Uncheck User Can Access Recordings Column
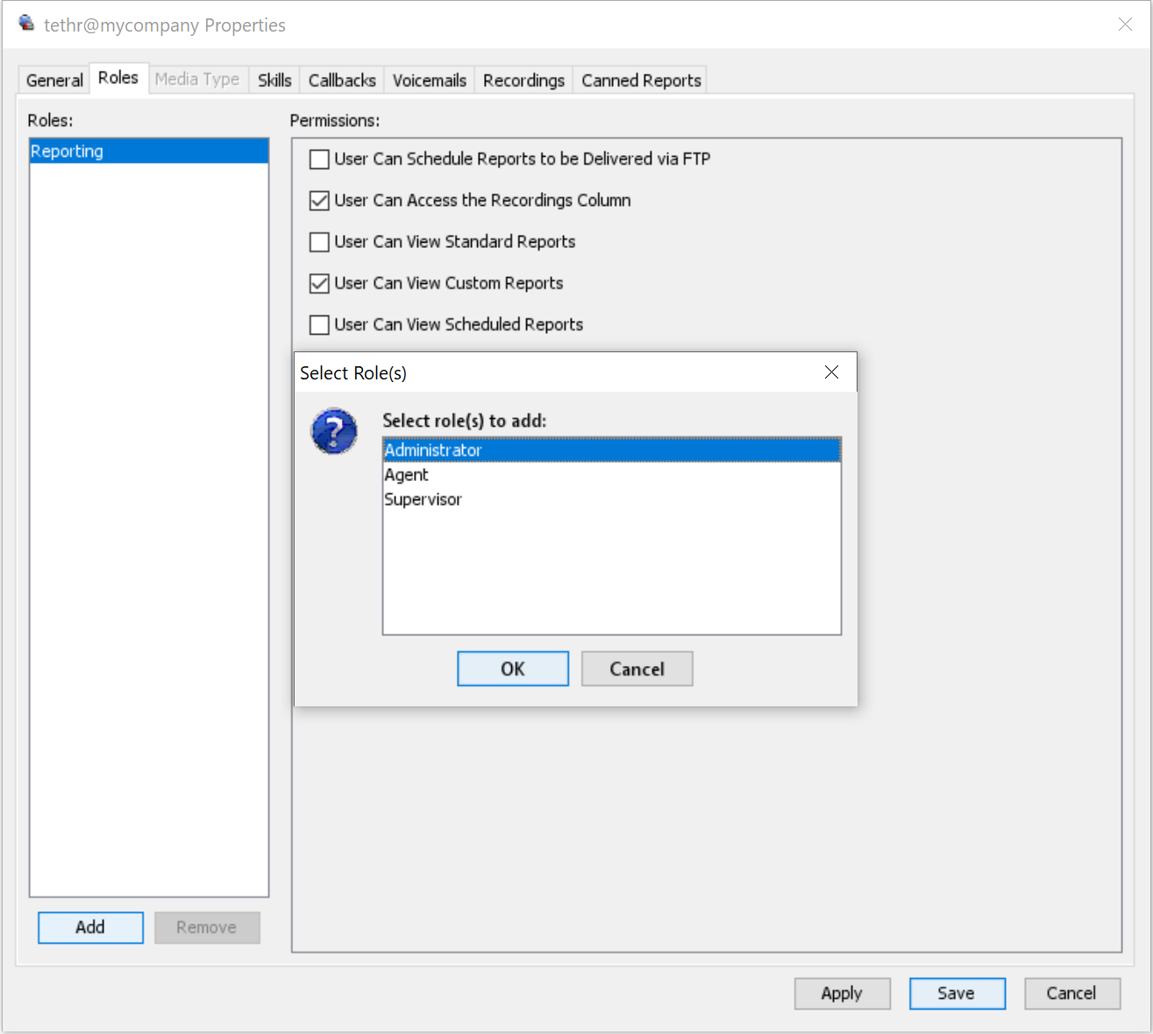This screenshot has width=1153, height=1034. pyautogui.click(x=320, y=201)
